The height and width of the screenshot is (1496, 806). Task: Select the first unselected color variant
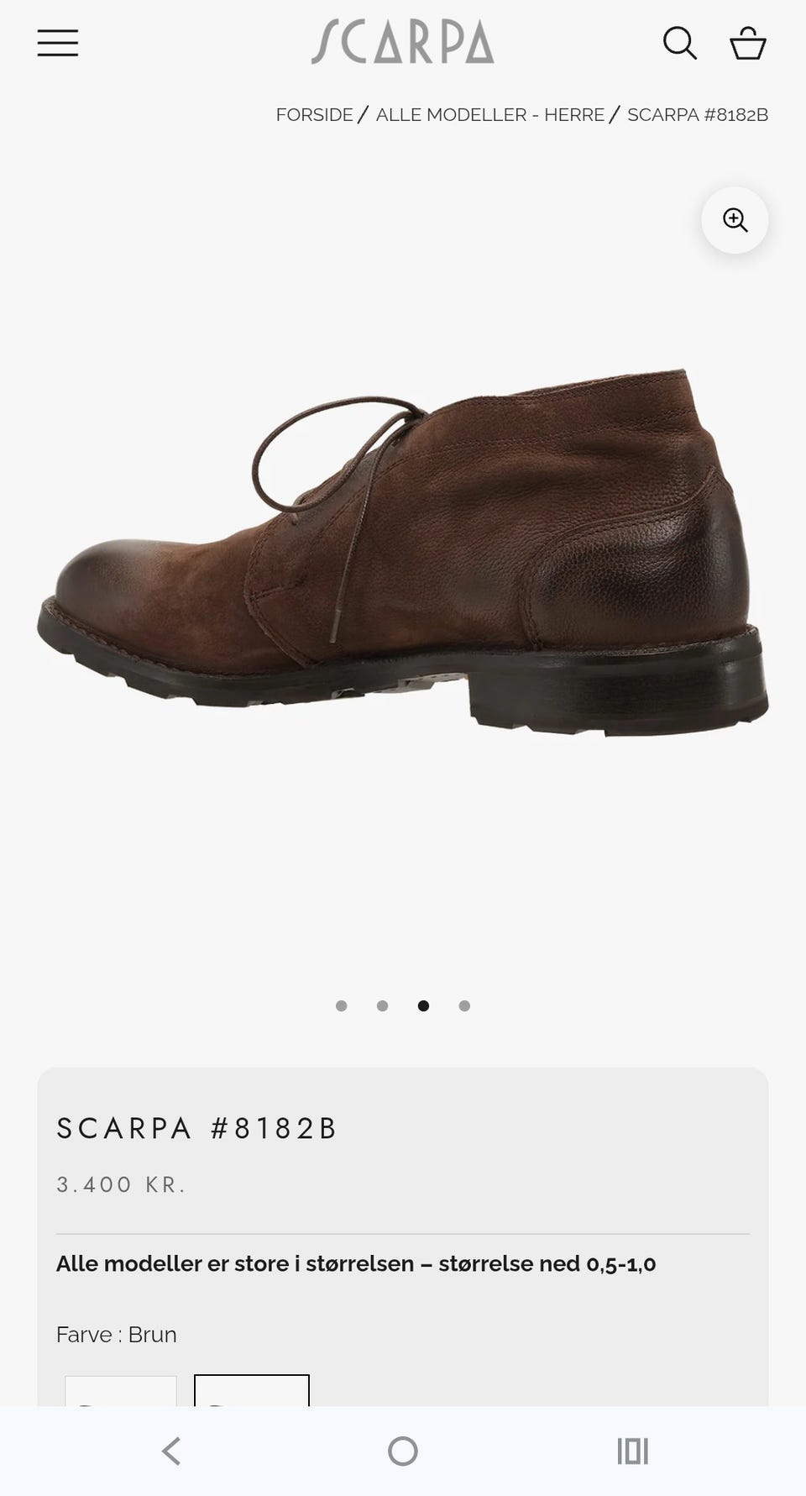click(x=121, y=1391)
